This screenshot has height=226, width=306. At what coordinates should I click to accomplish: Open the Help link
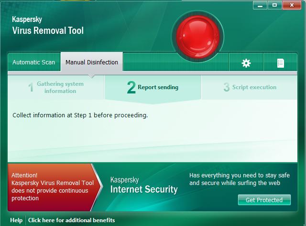click(x=16, y=220)
